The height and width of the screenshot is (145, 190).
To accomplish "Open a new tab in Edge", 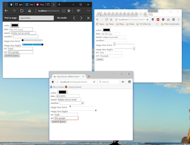I will click(x=59, y=5).
